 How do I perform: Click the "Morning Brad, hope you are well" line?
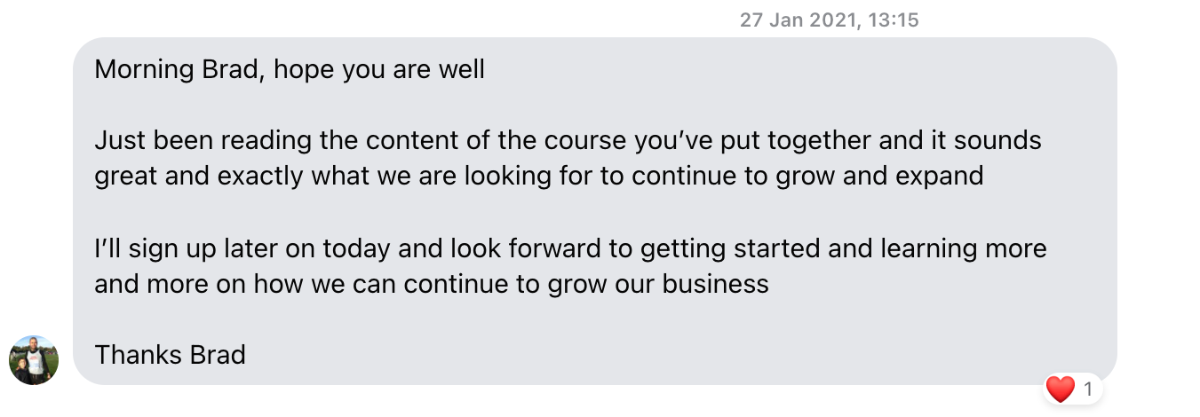[290, 69]
